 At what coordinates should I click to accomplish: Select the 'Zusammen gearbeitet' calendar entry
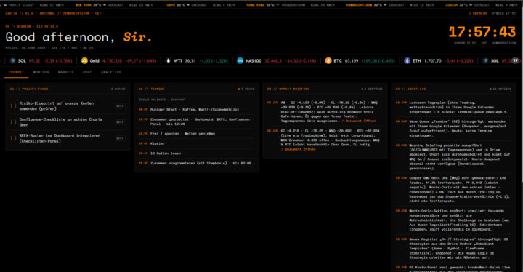point(196,121)
